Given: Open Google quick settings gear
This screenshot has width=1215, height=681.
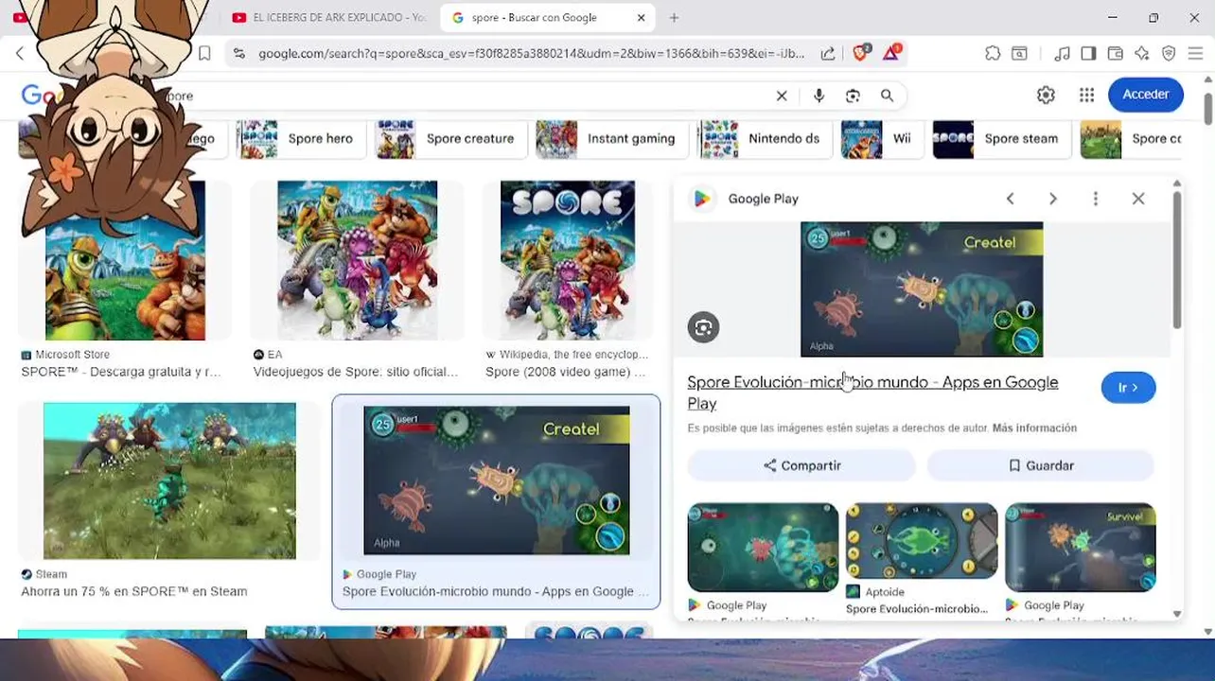Looking at the screenshot, I should 1046,95.
